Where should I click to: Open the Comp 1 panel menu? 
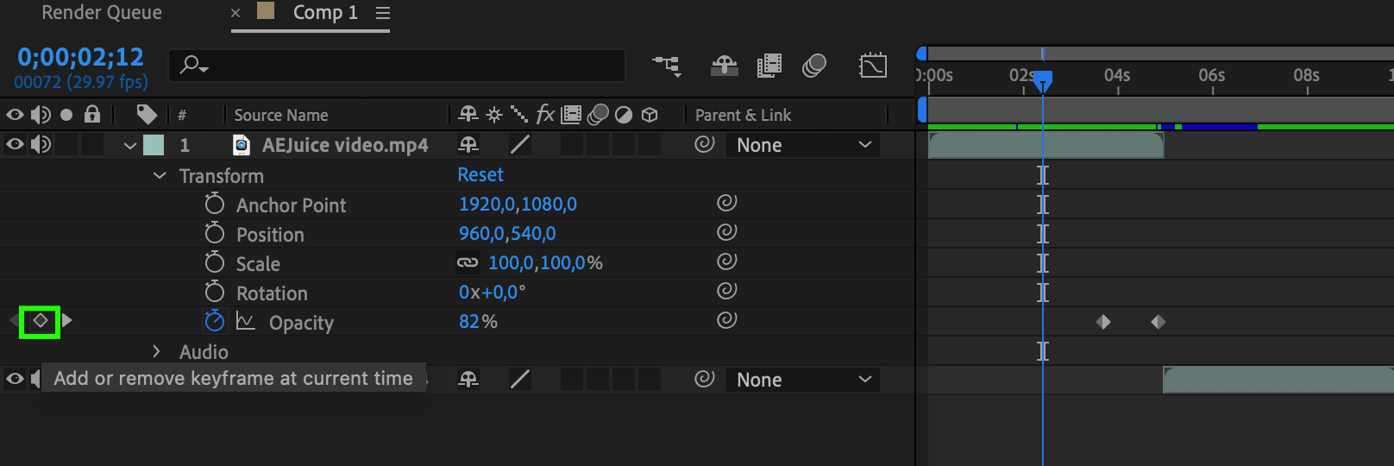383,13
